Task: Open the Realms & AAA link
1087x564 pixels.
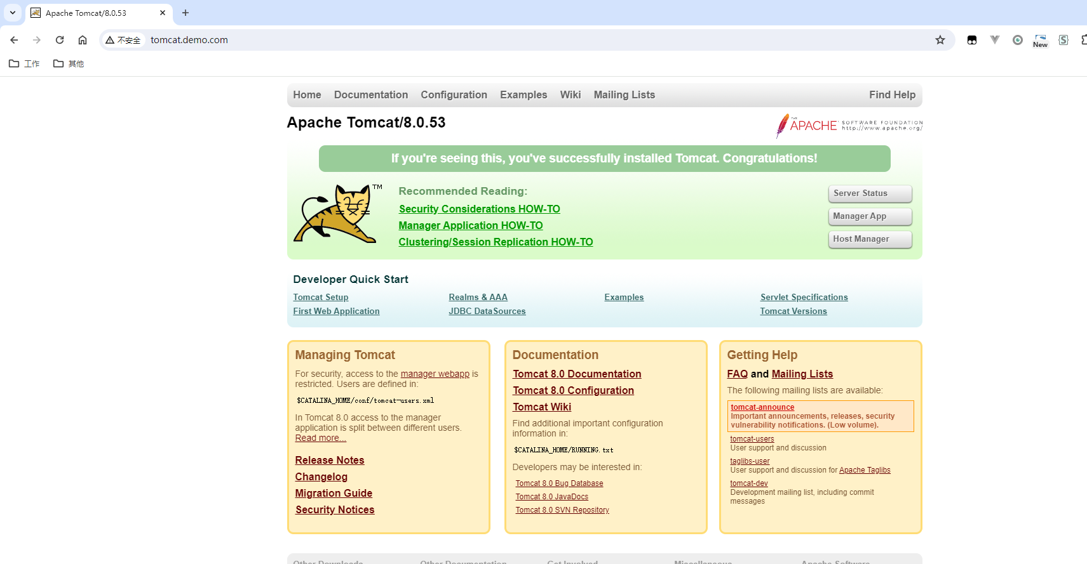Action: (478, 297)
